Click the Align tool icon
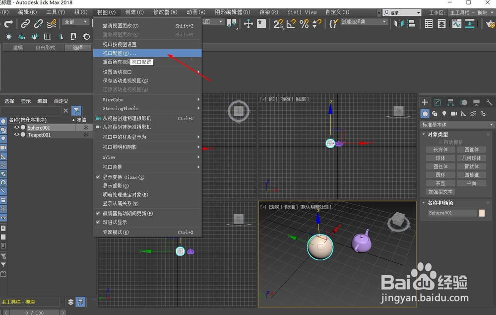Viewport: 496px width, 315px height. pos(411,24)
